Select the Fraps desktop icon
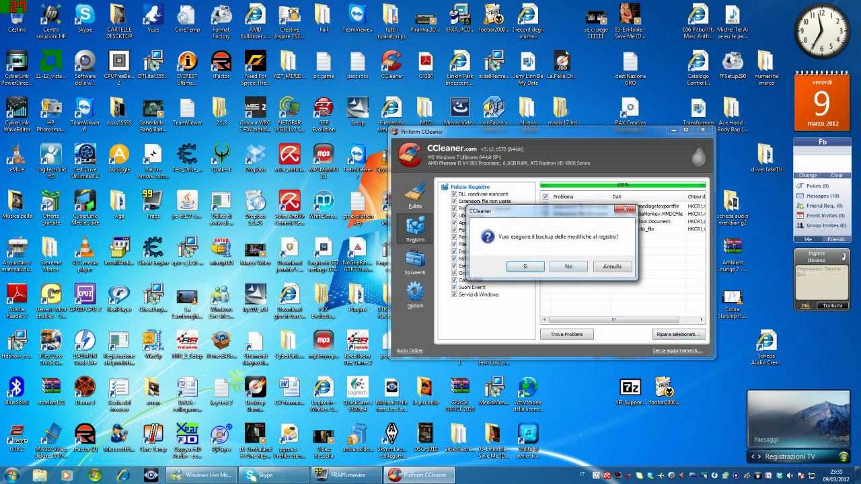861x484 pixels. pos(153,206)
